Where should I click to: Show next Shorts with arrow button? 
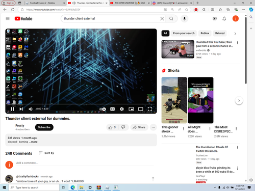coord(239,100)
